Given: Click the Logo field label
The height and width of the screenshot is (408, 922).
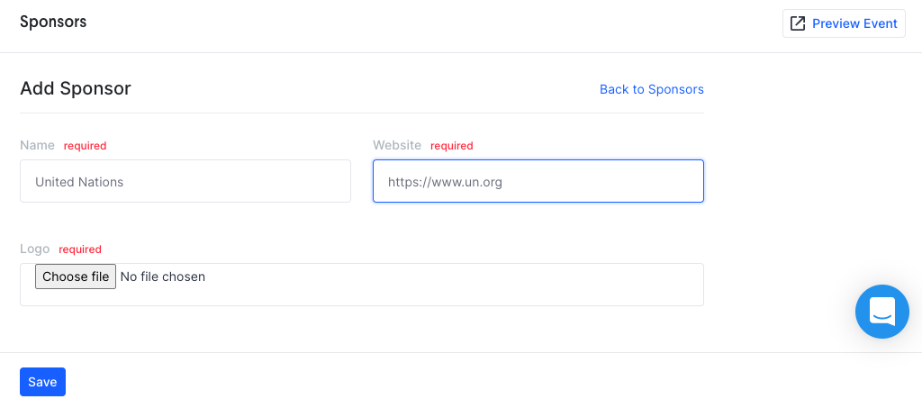Looking at the screenshot, I should click(x=35, y=249).
